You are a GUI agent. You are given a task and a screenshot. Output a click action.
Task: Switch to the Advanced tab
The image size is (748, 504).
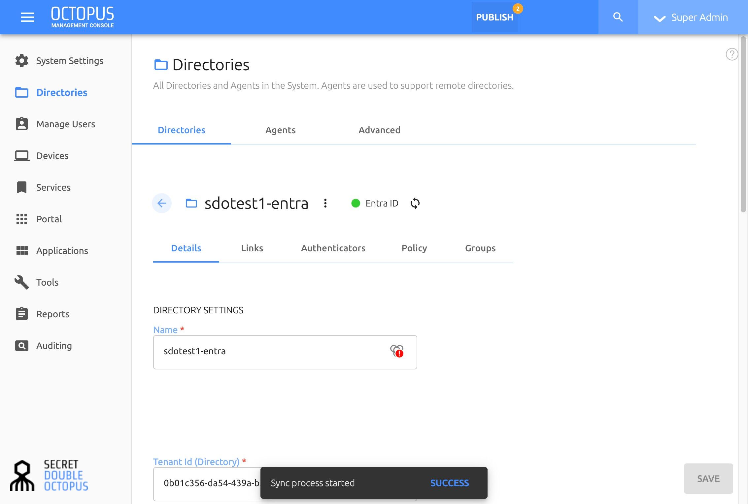pos(380,130)
